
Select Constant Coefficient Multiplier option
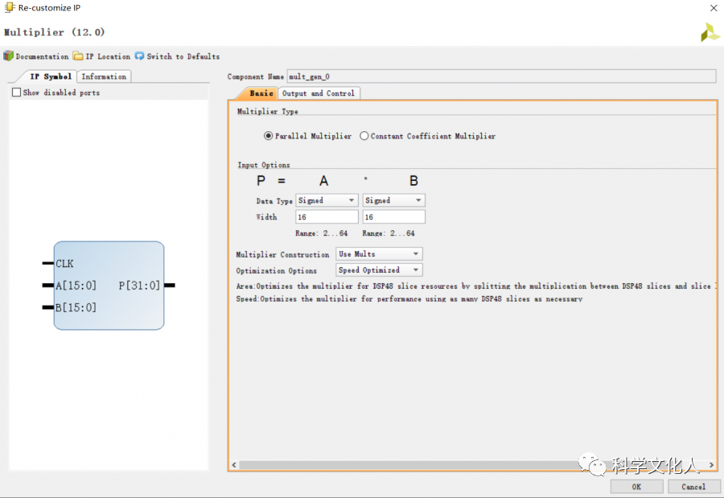[x=364, y=136]
